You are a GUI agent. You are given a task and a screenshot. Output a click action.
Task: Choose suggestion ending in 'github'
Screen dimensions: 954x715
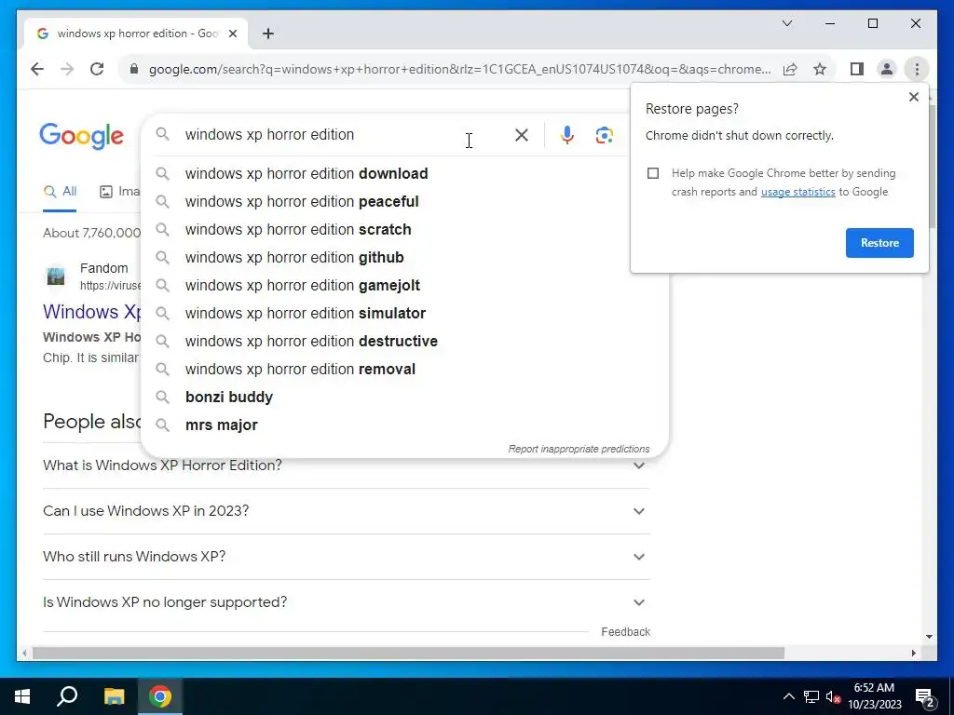pos(404,257)
